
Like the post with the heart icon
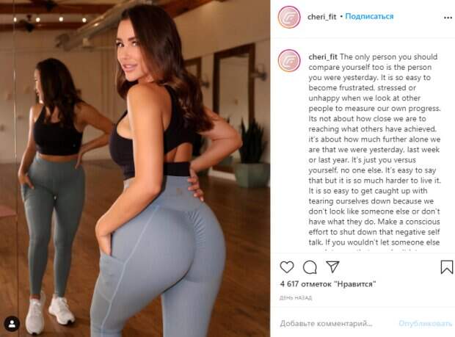[287, 267]
